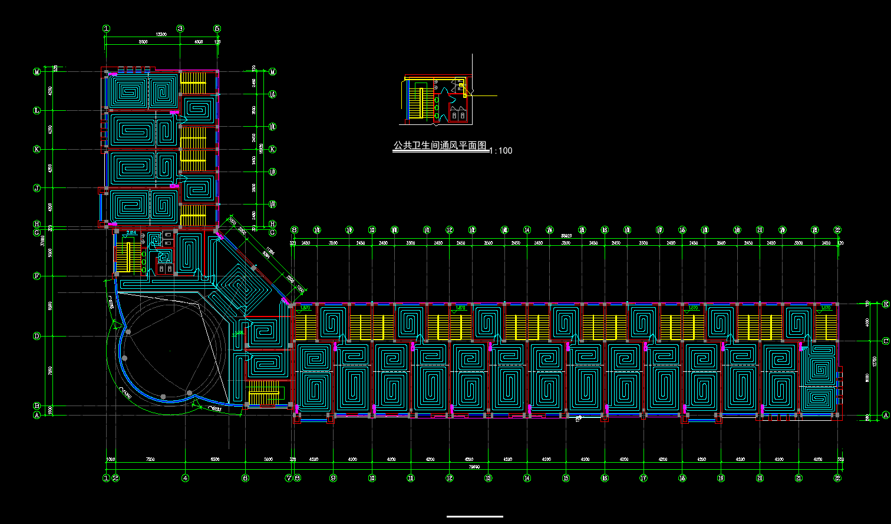
Task: Click axis bubble D on left side
Action: pos(37,337)
